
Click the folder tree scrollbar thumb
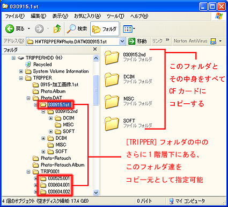click(96, 90)
